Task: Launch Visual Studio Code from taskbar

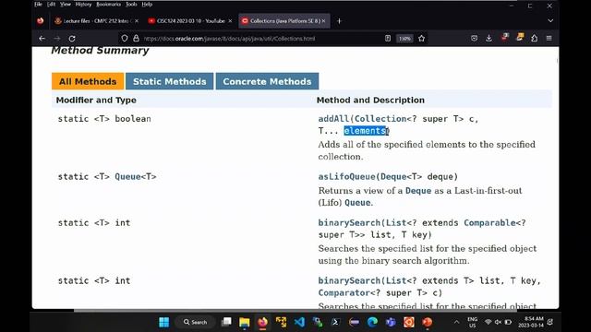Action: (299, 322)
